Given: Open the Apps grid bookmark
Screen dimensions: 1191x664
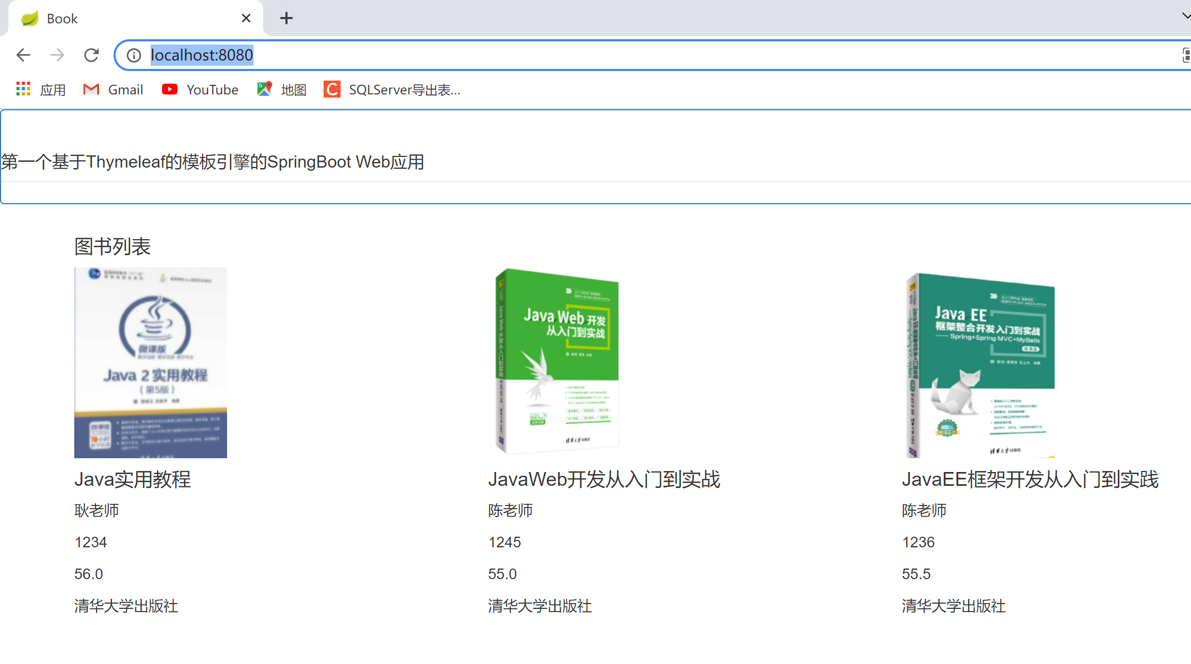Looking at the screenshot, I should pos(23,90).
